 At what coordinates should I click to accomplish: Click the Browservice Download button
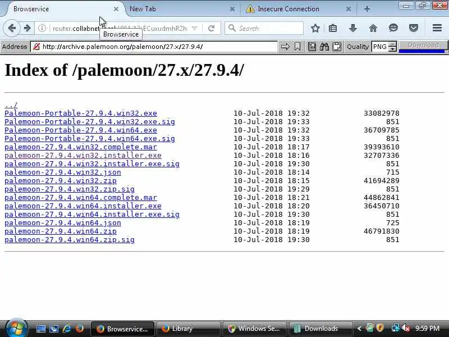coord(423,45)
